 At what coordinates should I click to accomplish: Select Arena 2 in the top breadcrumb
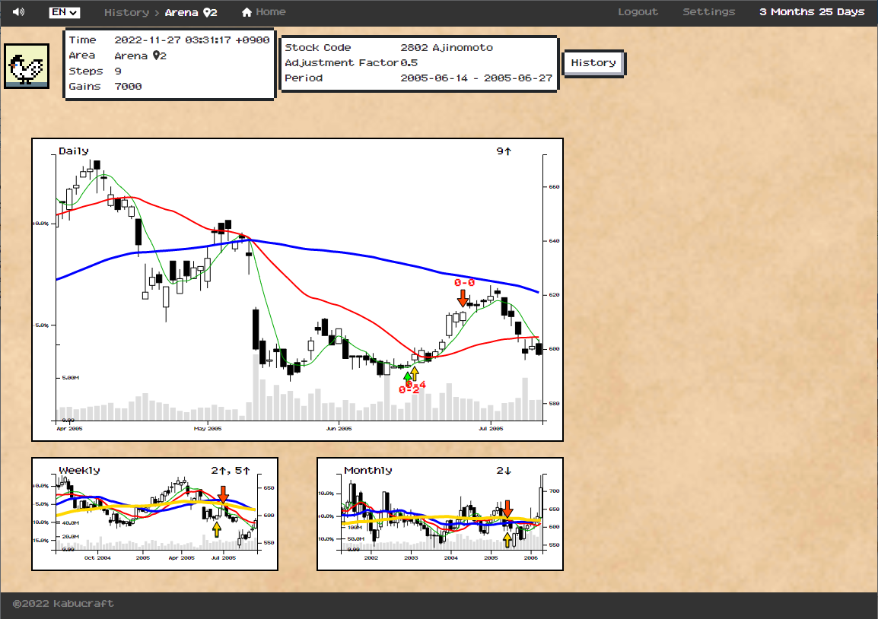click(x=191, y=12)
